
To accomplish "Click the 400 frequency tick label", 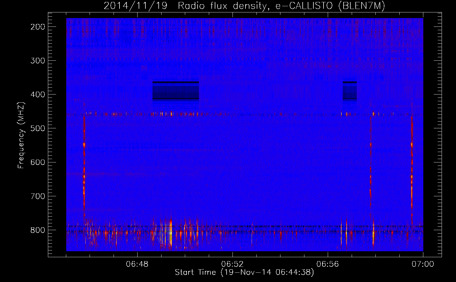I will pos(37,94).
